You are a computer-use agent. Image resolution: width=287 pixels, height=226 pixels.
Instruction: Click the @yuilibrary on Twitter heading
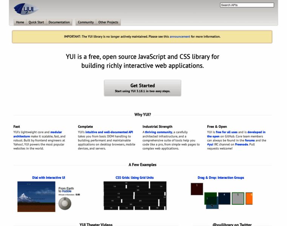[232, 224]
